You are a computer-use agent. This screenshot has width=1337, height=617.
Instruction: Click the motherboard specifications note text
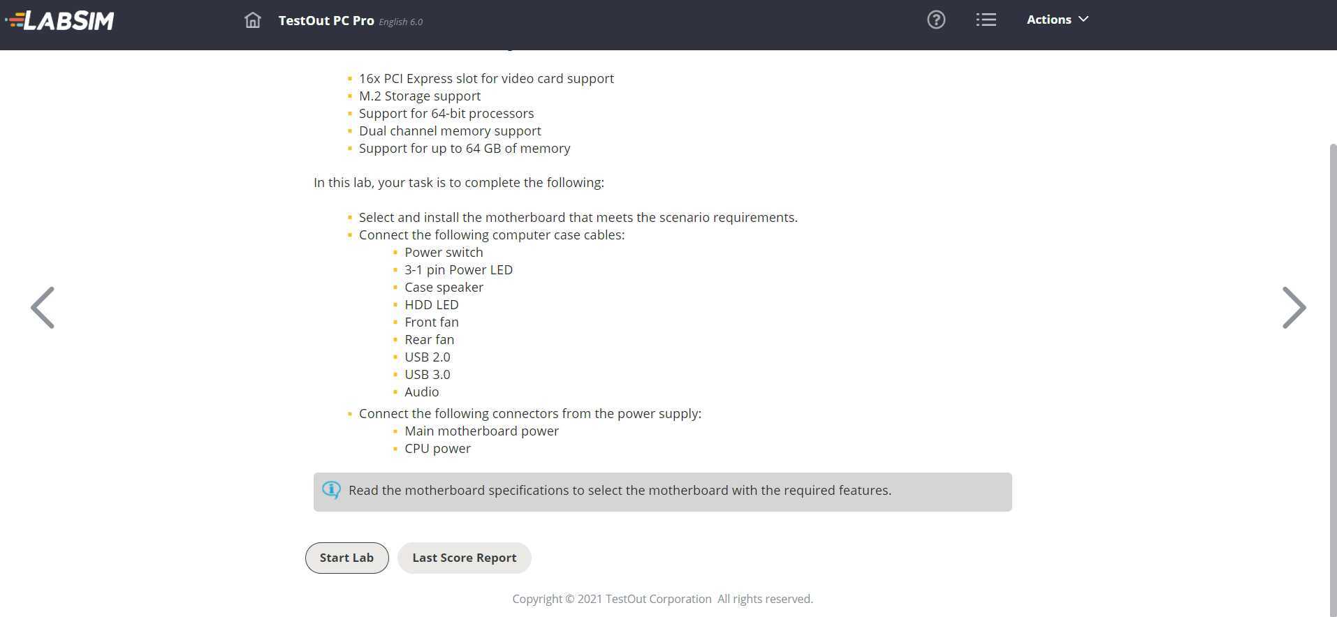coord(620,491)
